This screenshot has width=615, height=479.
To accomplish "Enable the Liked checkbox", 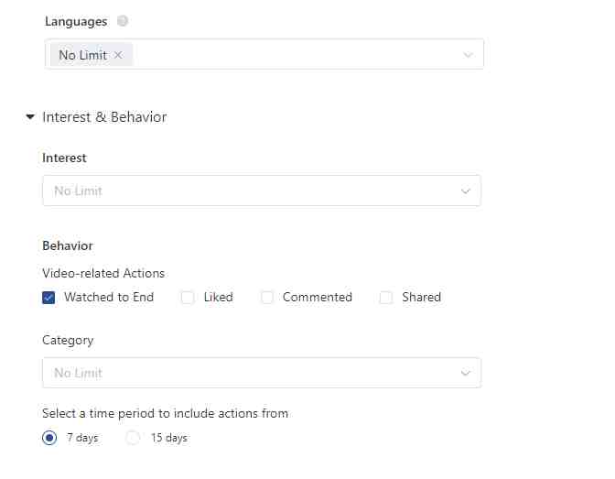I will [187, 298].
